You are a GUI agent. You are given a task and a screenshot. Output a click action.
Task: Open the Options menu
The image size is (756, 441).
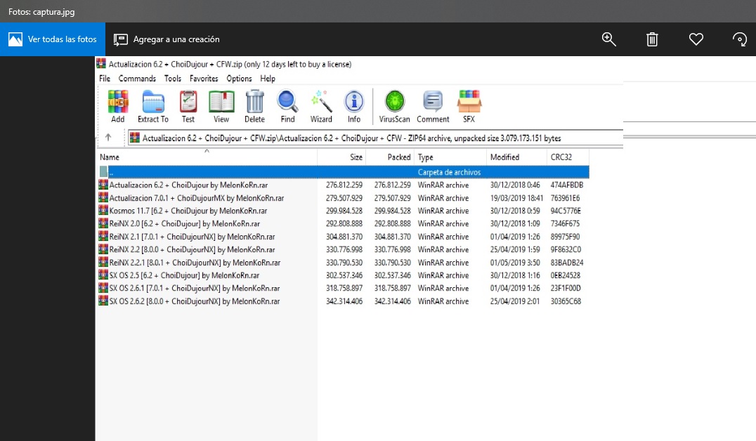pyautogui.click(x=239, y=79)
